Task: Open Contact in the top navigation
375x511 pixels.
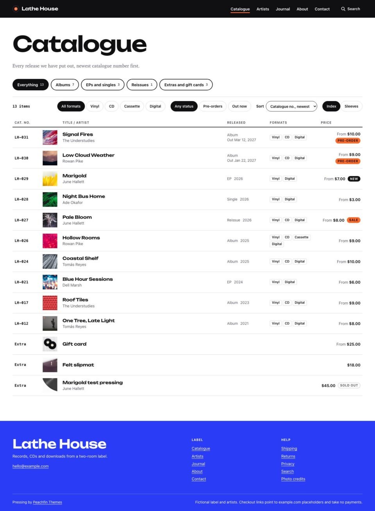Action: tap(322, 9)
